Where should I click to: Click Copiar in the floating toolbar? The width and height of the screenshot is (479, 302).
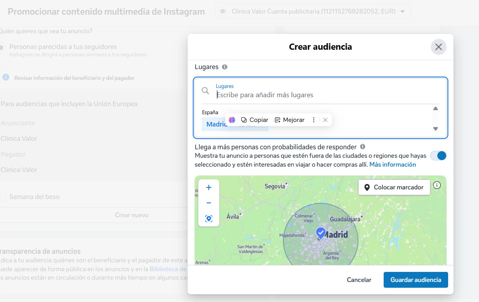[255, 120]
